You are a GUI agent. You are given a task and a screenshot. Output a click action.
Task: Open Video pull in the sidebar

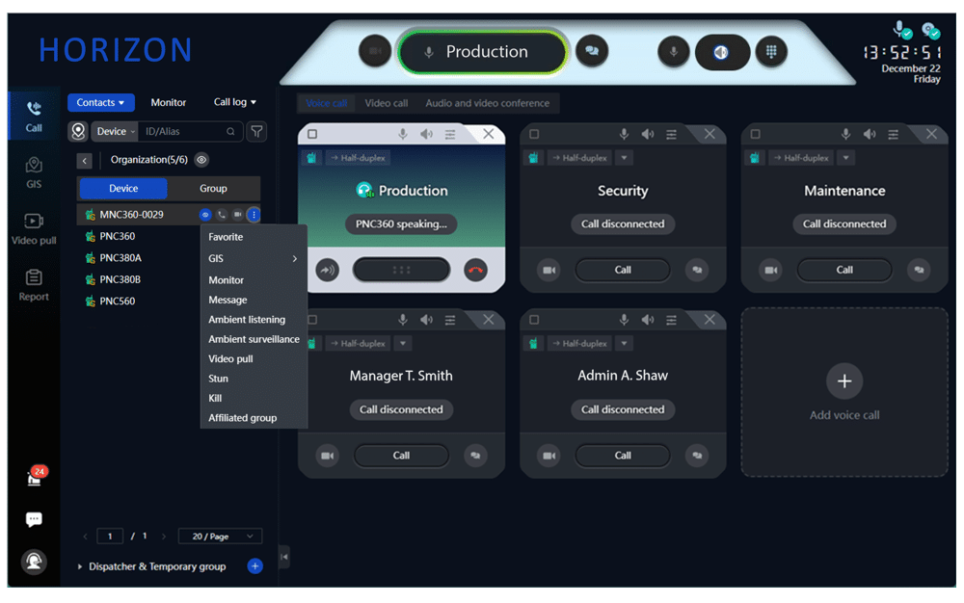34,229
